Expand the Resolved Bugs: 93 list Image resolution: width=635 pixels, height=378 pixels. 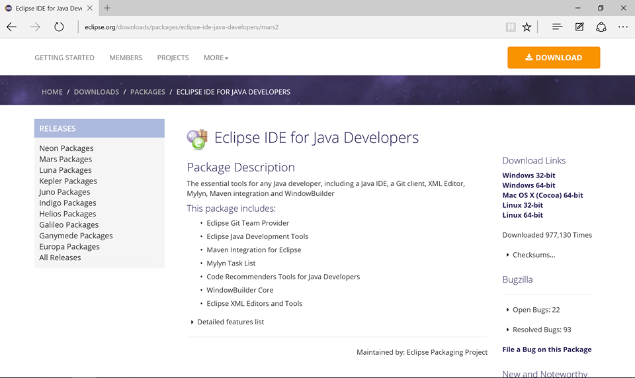(x=538, y=330)
